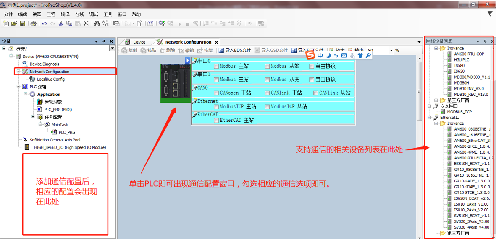Open Sogou wrench settings icon
The image size is (496, 239).
click(368, 55)
